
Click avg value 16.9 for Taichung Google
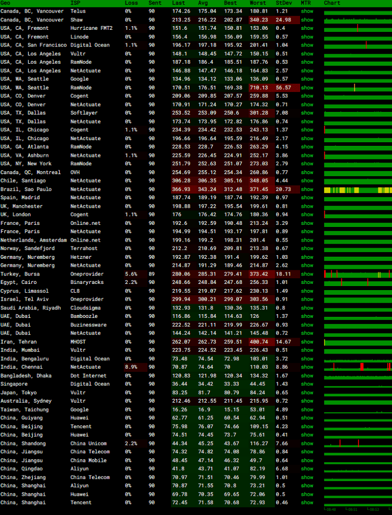click(204, 409)
